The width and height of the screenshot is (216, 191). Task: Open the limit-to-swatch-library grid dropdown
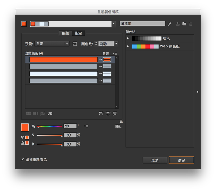(x=118, y=126)
